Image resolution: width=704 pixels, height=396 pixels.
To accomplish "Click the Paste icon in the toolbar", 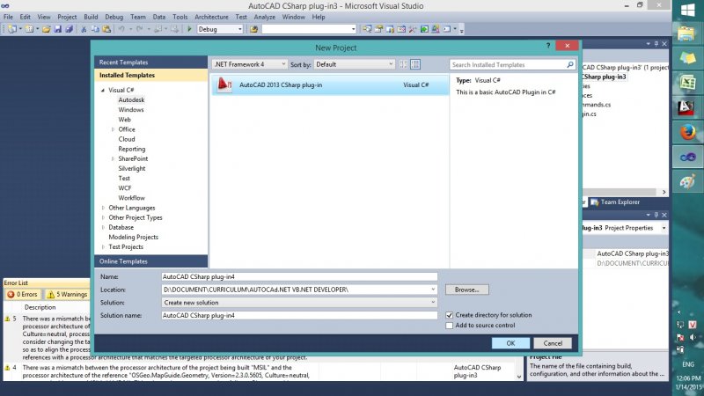I will [x=106, y=29].
